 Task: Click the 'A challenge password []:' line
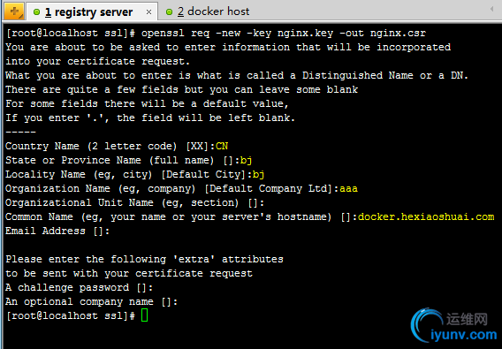coord(79,287)
